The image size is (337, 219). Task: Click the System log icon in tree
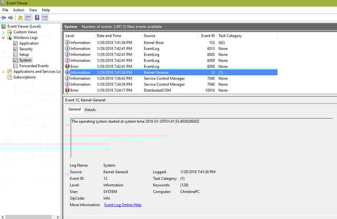(x=15, y=60)
